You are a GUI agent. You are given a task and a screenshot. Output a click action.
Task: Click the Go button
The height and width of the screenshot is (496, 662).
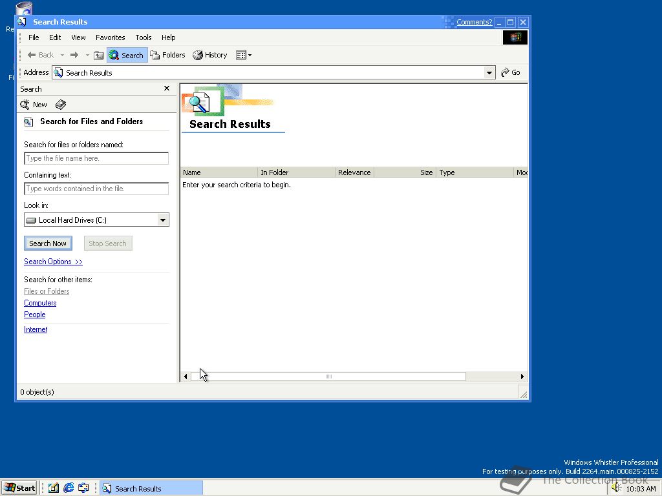[x=511, y=72]
